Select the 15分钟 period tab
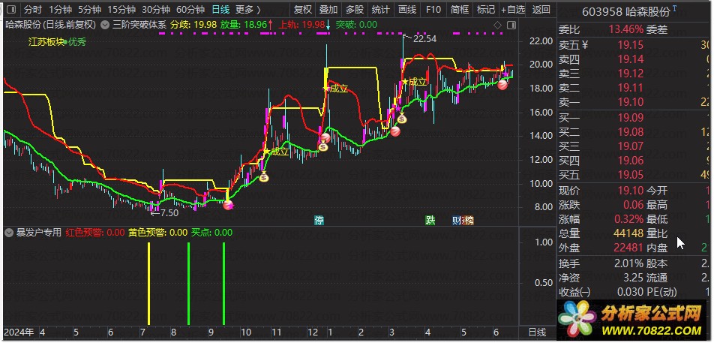The width and height of the screenshot is (714, 343). click(x=121, y=9)
